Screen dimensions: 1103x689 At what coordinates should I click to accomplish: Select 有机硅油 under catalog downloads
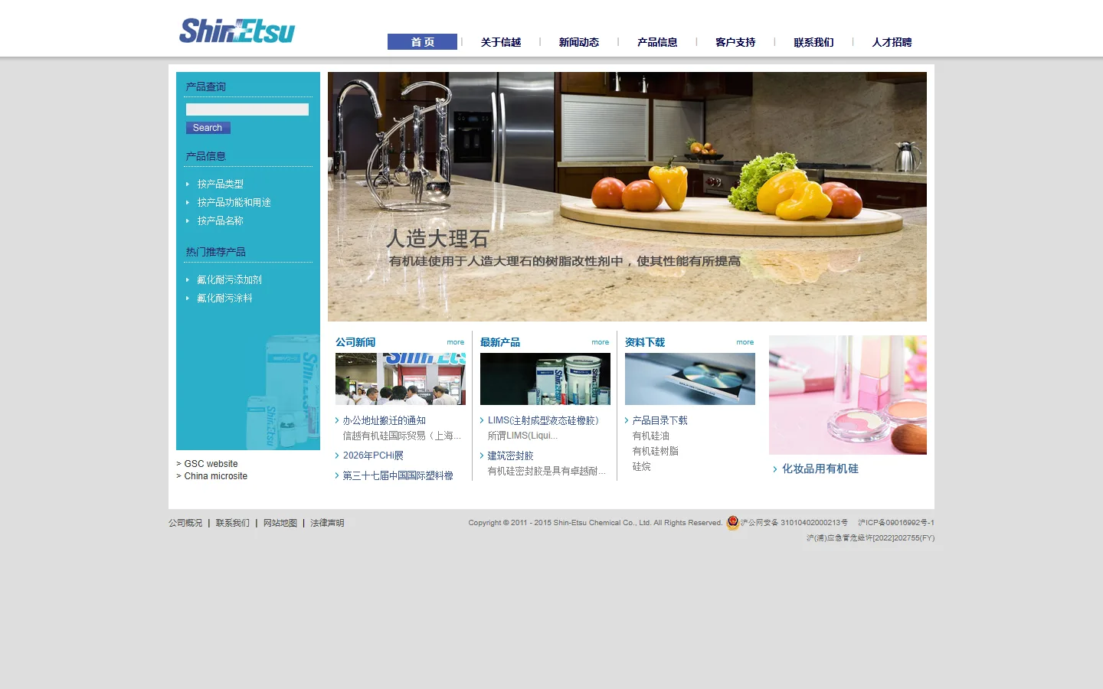point(651,436)
